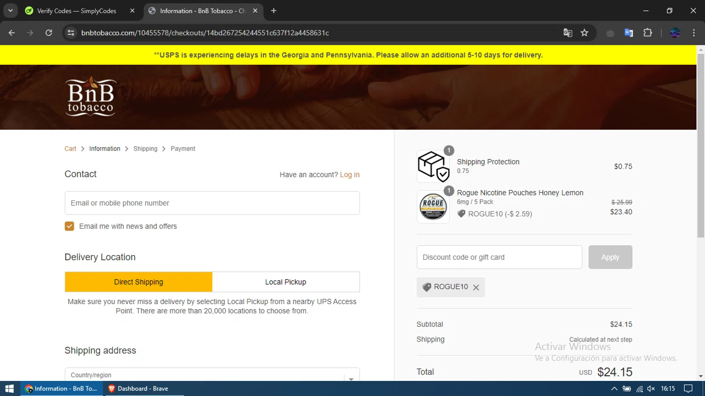Go back to the previous page
This screenshot has height=396, width=705.
click(12, 33)
